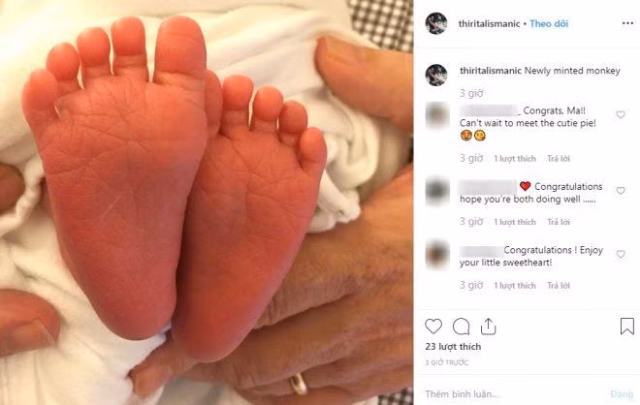Post comment with Đăng button
This screenshot has height=405, width=640.
622,394
